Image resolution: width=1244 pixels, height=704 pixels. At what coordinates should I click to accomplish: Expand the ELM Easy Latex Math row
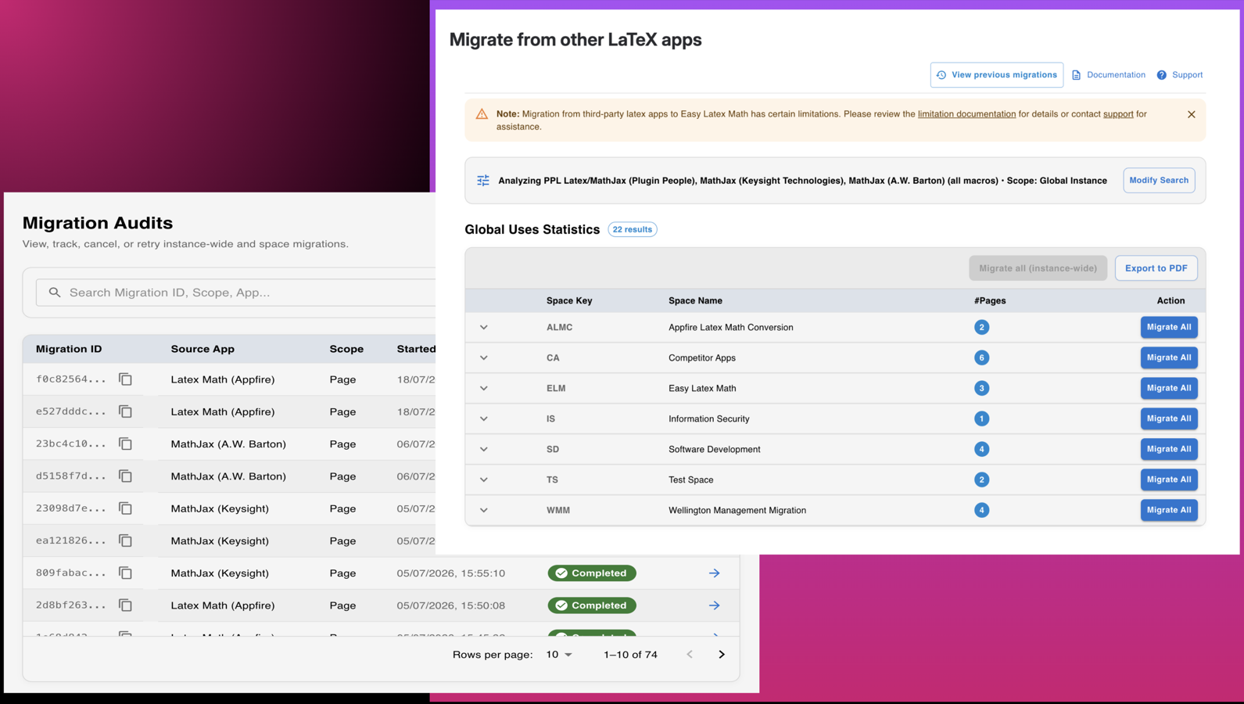(484, 389)
